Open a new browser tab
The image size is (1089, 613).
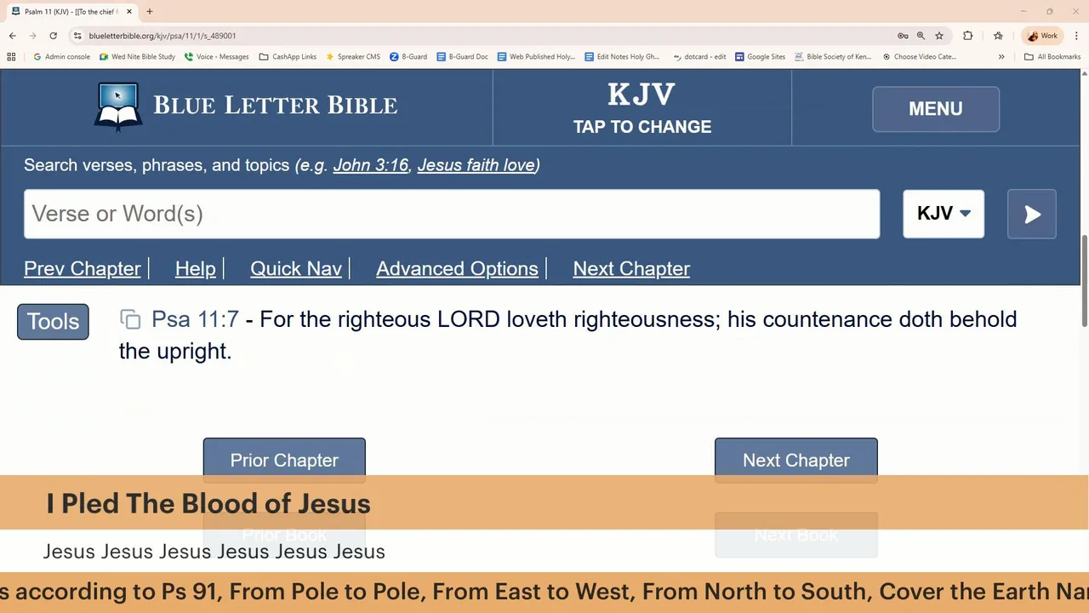pos(150,12)
